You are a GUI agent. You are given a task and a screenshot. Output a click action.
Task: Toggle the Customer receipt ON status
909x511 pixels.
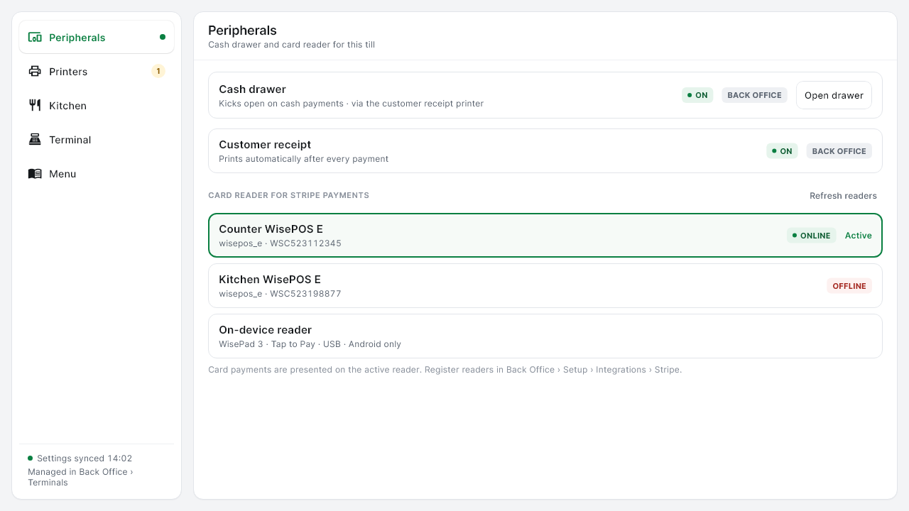click(782, 151)
